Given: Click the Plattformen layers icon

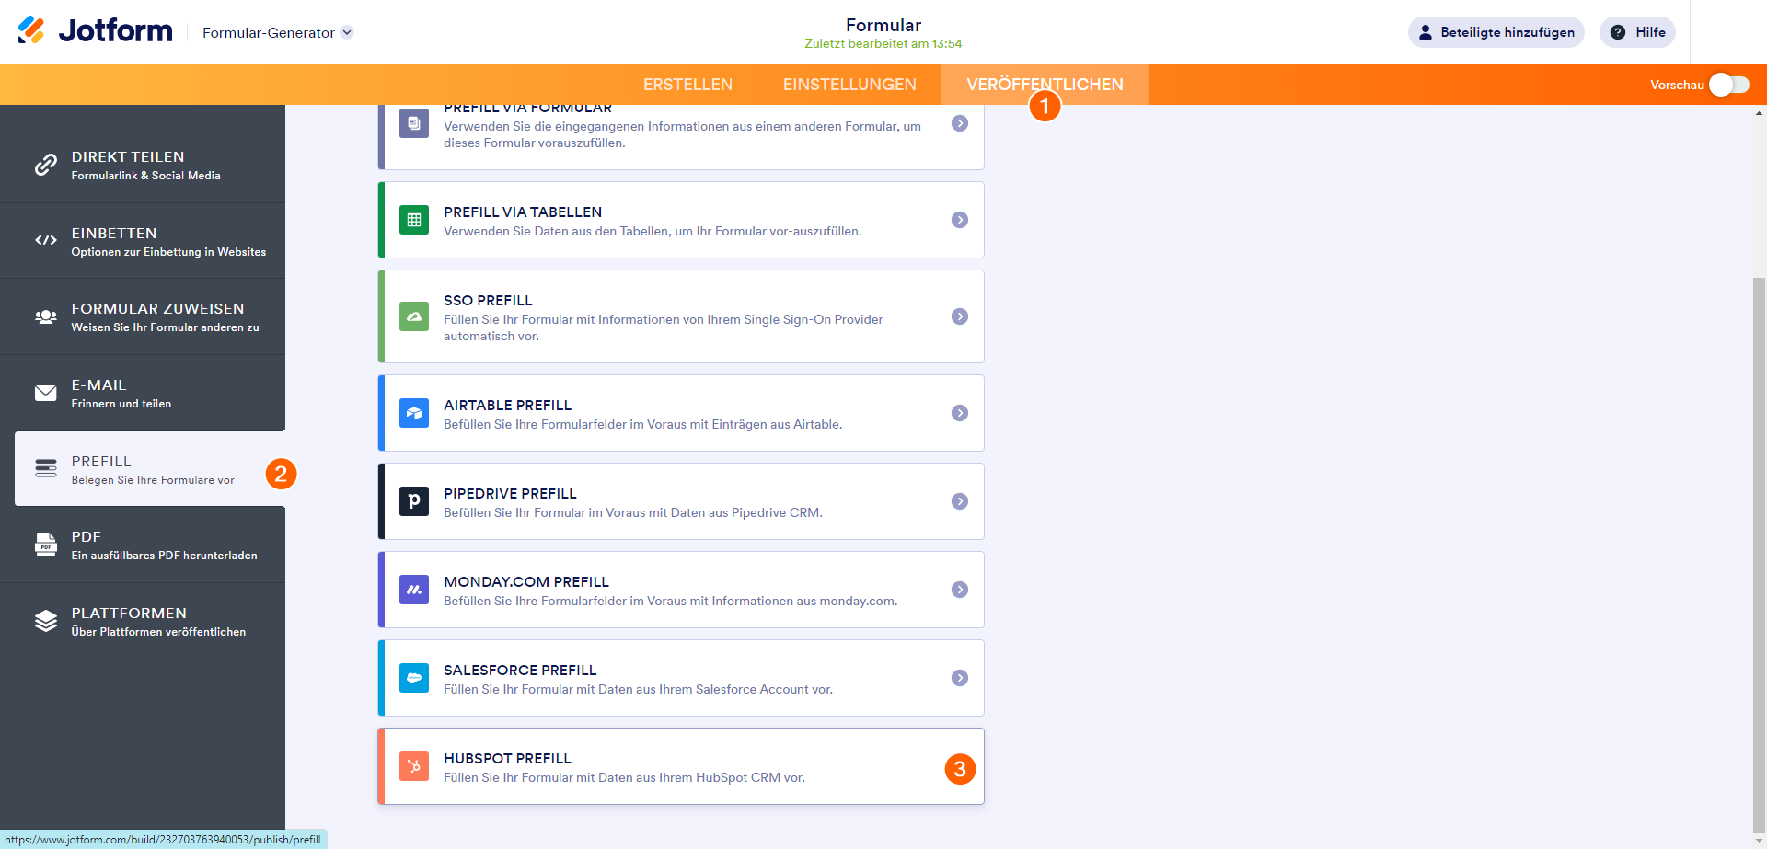Looking at the screenshot, I should tap(46, 621).
